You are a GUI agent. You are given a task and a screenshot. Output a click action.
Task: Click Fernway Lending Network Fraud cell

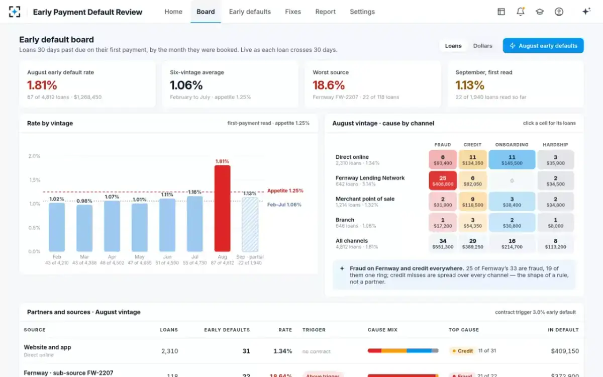click(x=443, y=181)
